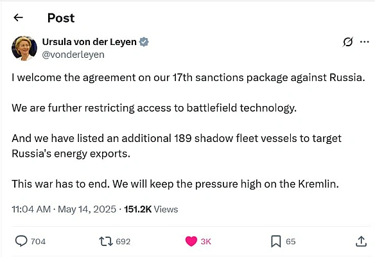Click the 65 bookmarks count
Image resolution: width=375 pixels, height=257 pixels.
[291, 242]
